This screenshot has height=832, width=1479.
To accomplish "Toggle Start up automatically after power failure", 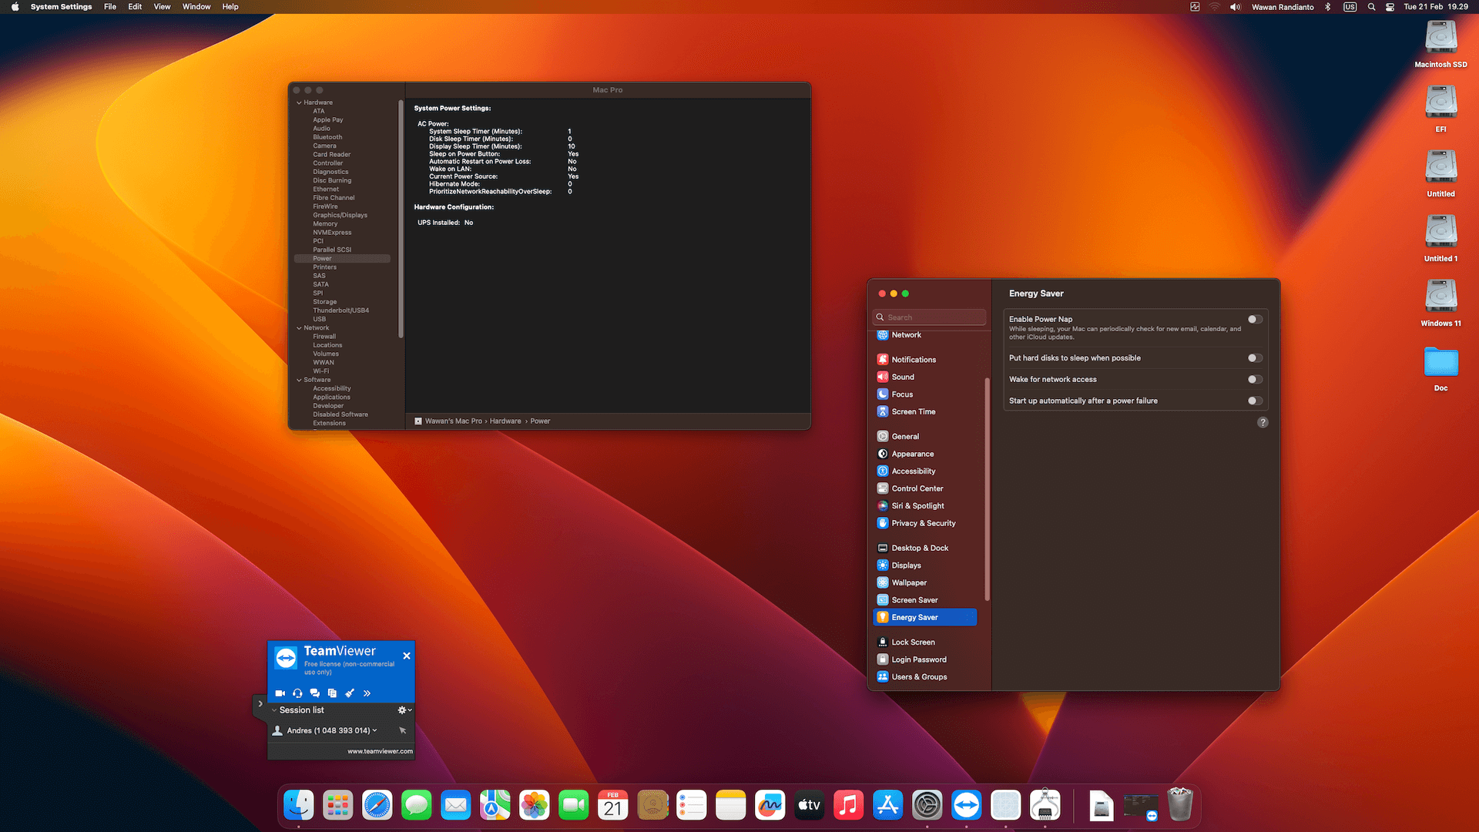I will (1255, 401).
